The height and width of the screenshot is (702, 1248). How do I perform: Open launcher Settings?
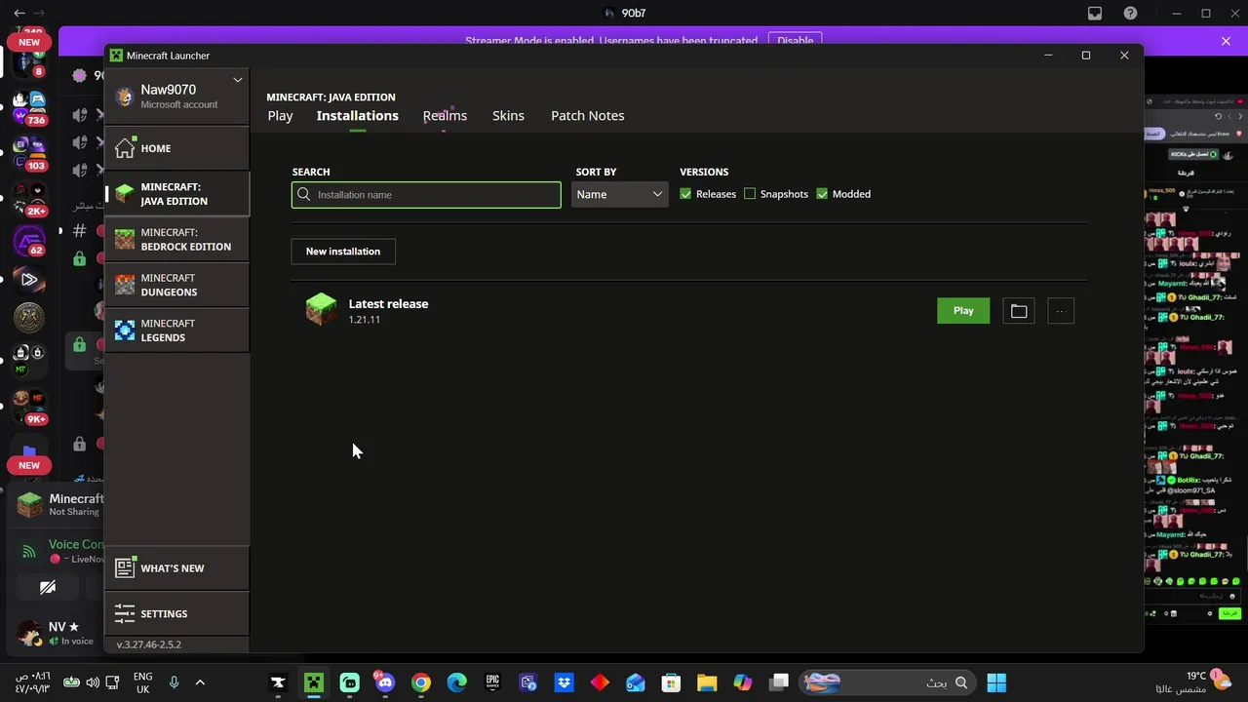(x=176, y=613)
